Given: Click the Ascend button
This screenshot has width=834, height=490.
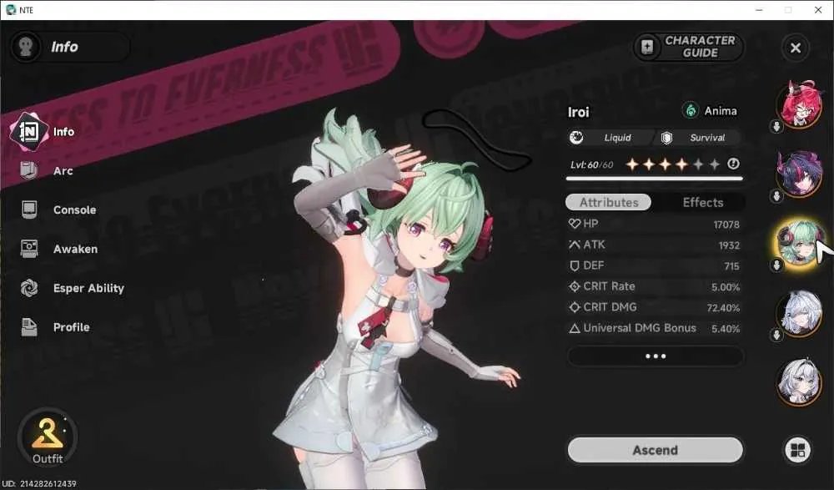Looking at the screenshot, I should 656,450.
